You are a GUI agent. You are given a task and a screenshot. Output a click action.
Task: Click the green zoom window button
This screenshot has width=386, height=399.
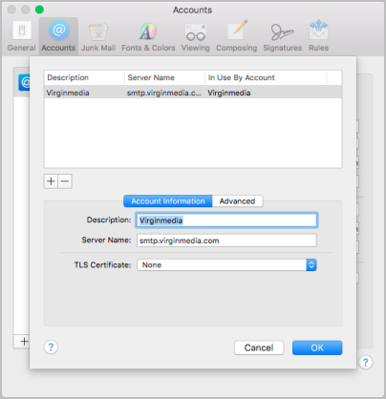tap(39, 10)
